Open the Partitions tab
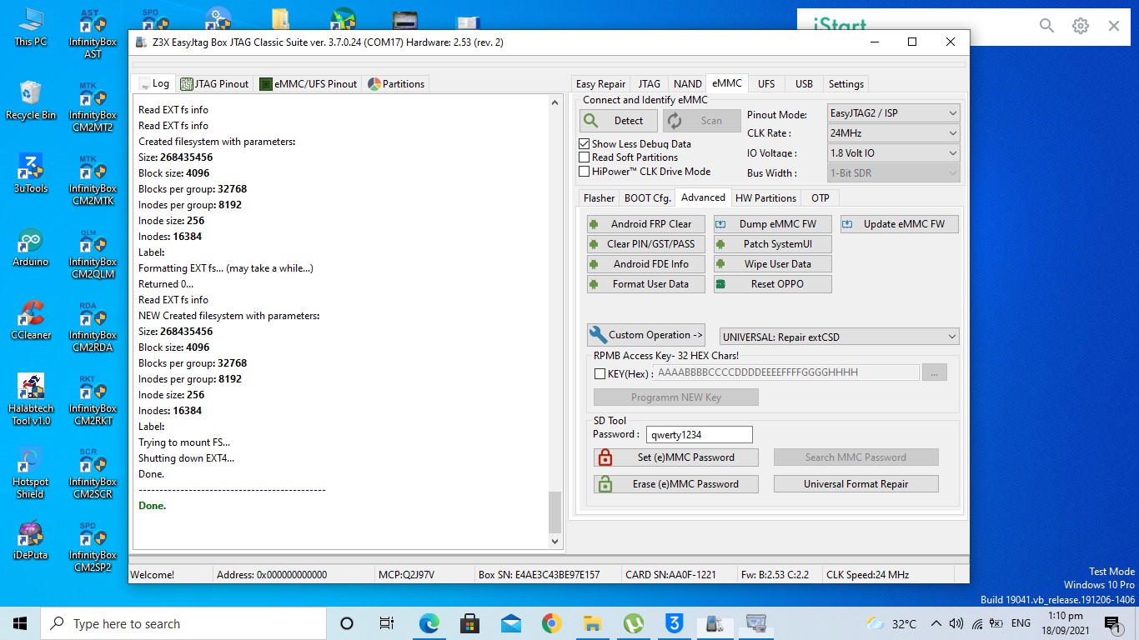The image size is (1139, 640). (397, 83)
